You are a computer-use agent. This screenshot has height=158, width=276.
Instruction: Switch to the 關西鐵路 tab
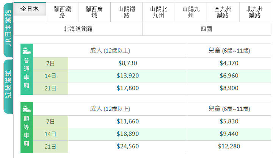point(62,12)
